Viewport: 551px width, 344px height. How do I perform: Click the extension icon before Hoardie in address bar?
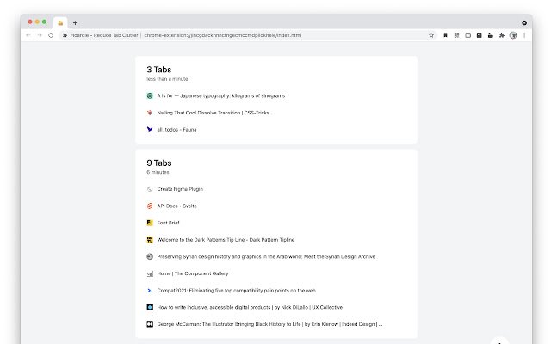pyautogui.click(x=65, y=35)
